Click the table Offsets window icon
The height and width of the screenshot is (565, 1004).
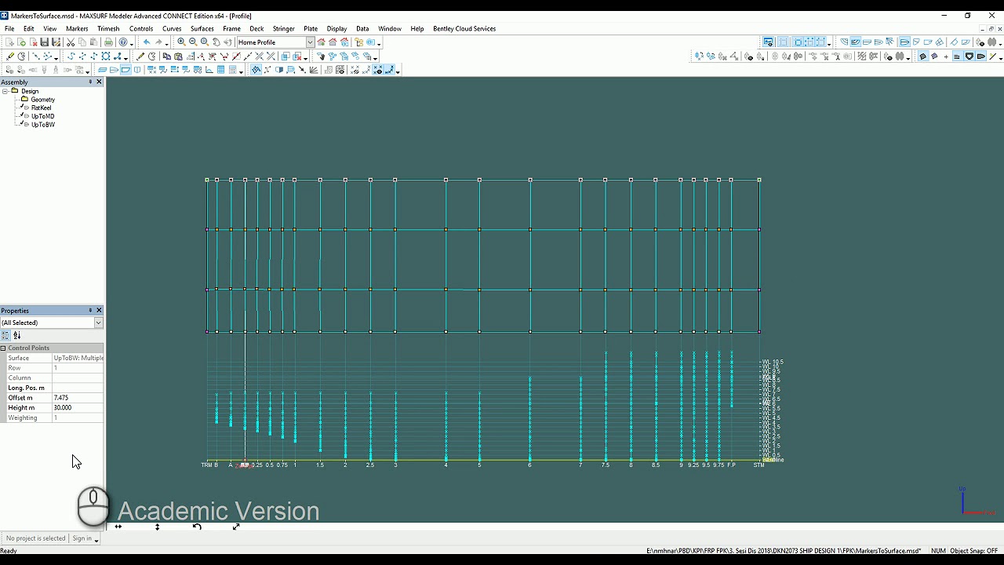click(x=221, y=70)
